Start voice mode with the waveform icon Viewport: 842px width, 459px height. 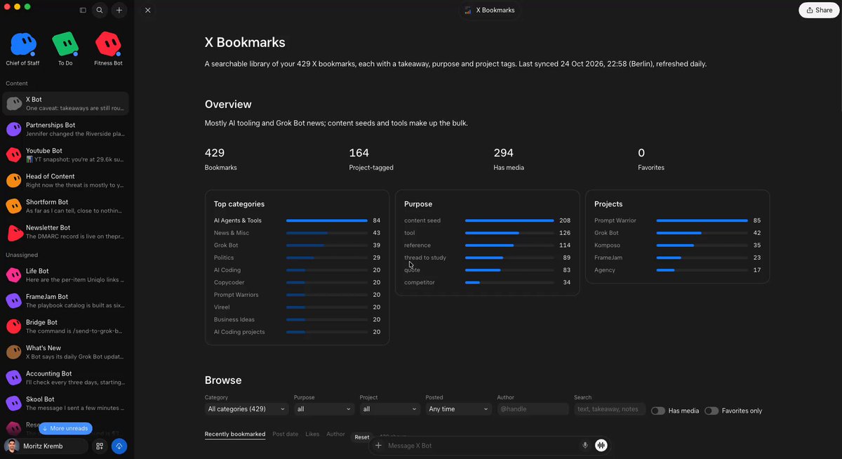601,445
